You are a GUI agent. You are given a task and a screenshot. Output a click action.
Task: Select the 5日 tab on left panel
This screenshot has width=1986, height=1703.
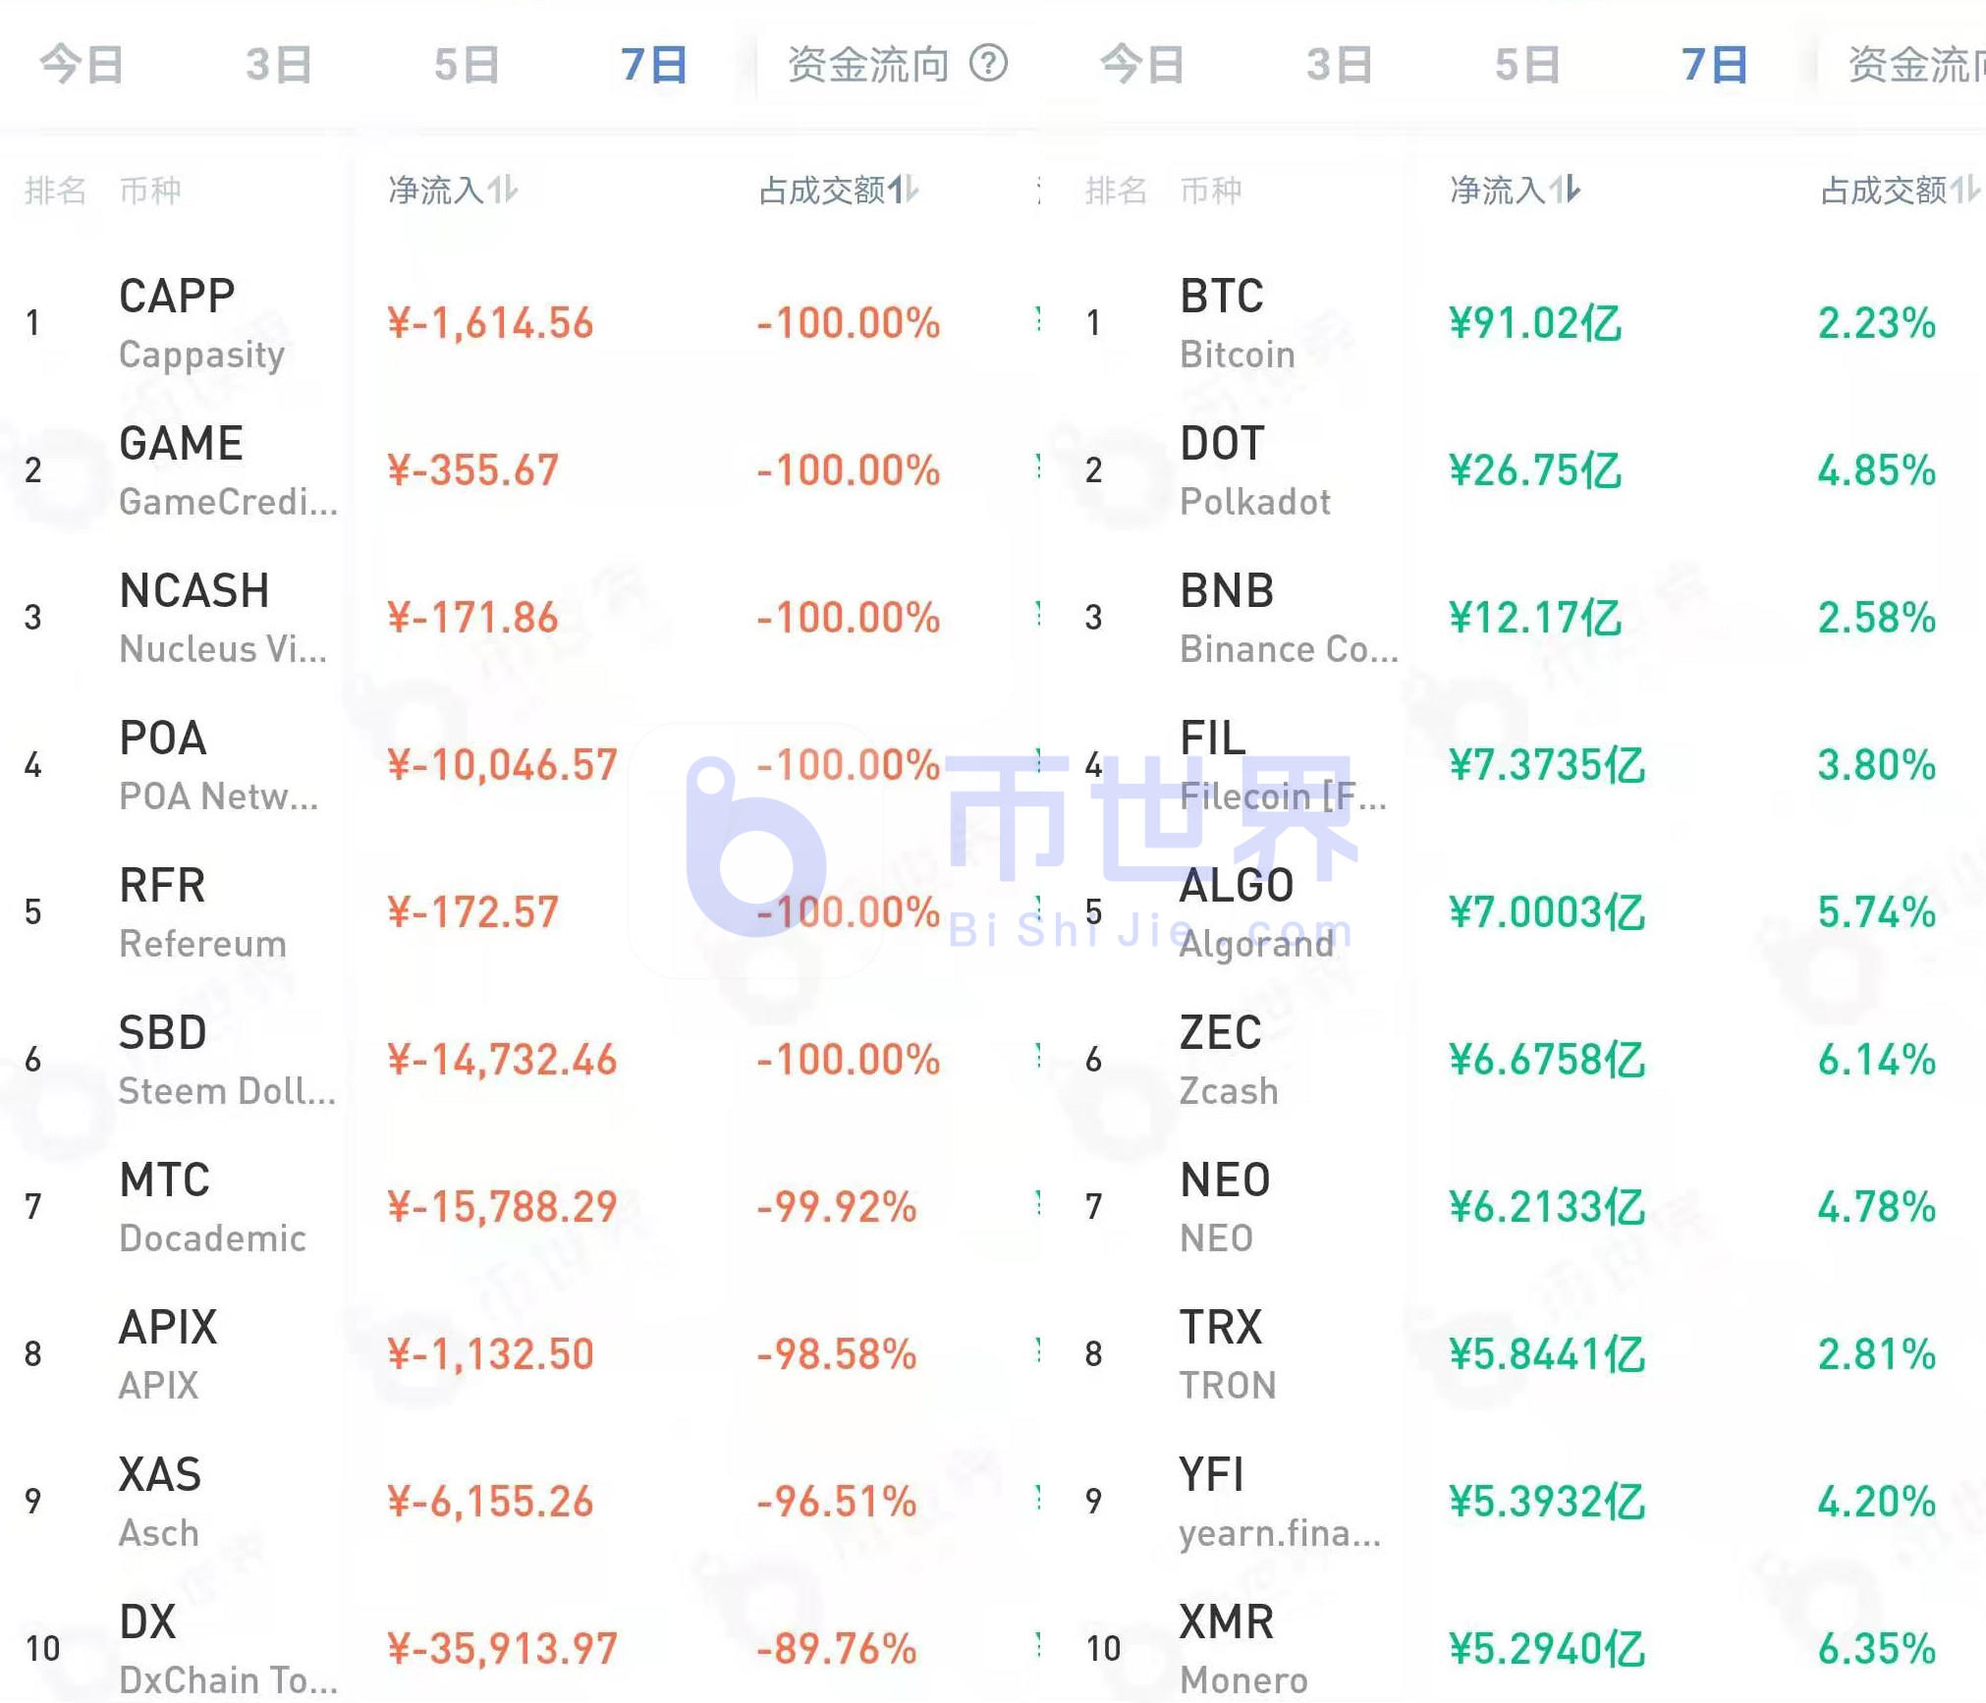pyautogui.click(x=464, y=63)
